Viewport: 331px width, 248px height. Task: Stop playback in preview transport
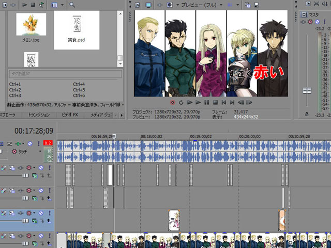pos(215,103)
